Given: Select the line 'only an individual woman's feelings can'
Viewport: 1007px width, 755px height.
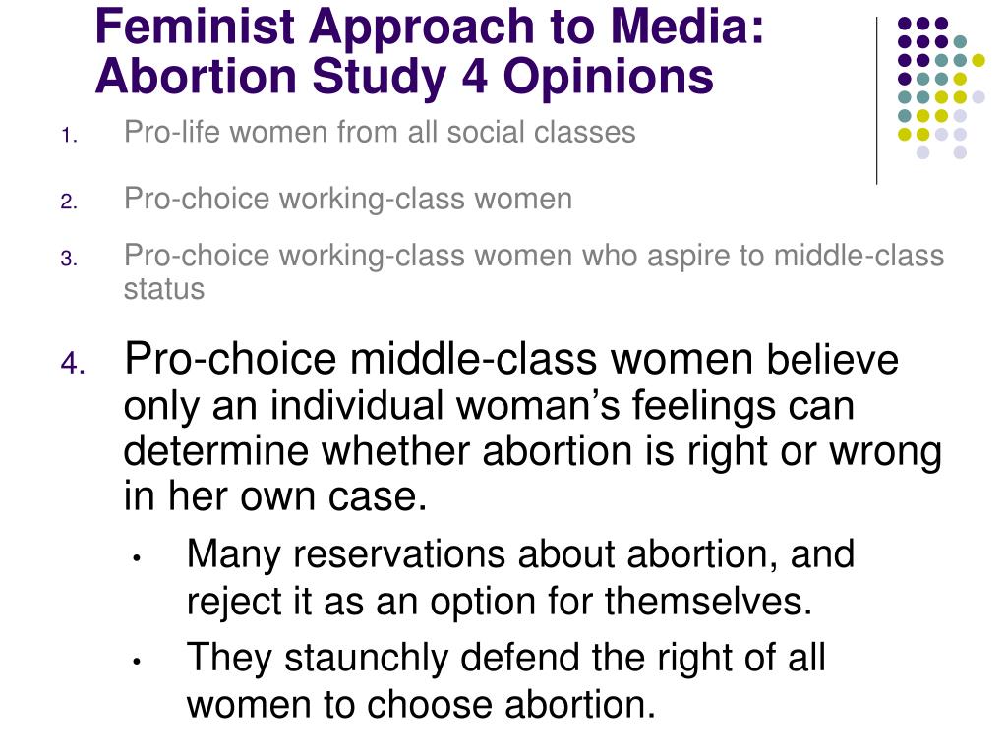Looking at the screenshot, I should coord(489,406).
